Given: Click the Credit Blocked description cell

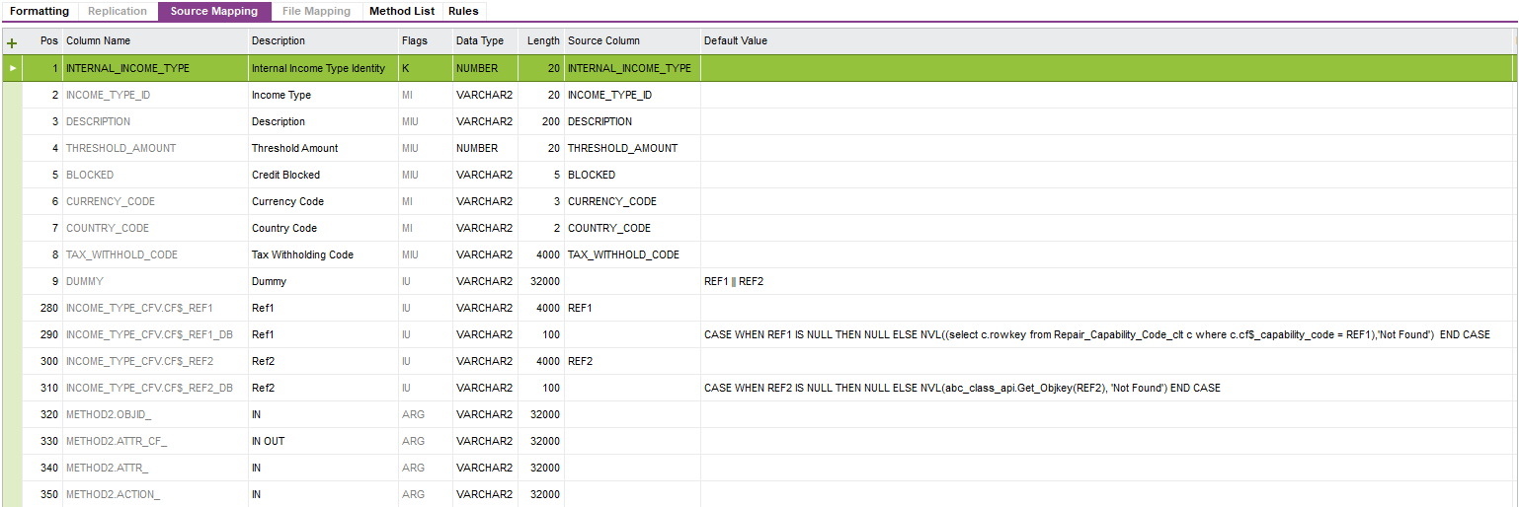Looking at the screenshot, I should click(x=285, y=176).
